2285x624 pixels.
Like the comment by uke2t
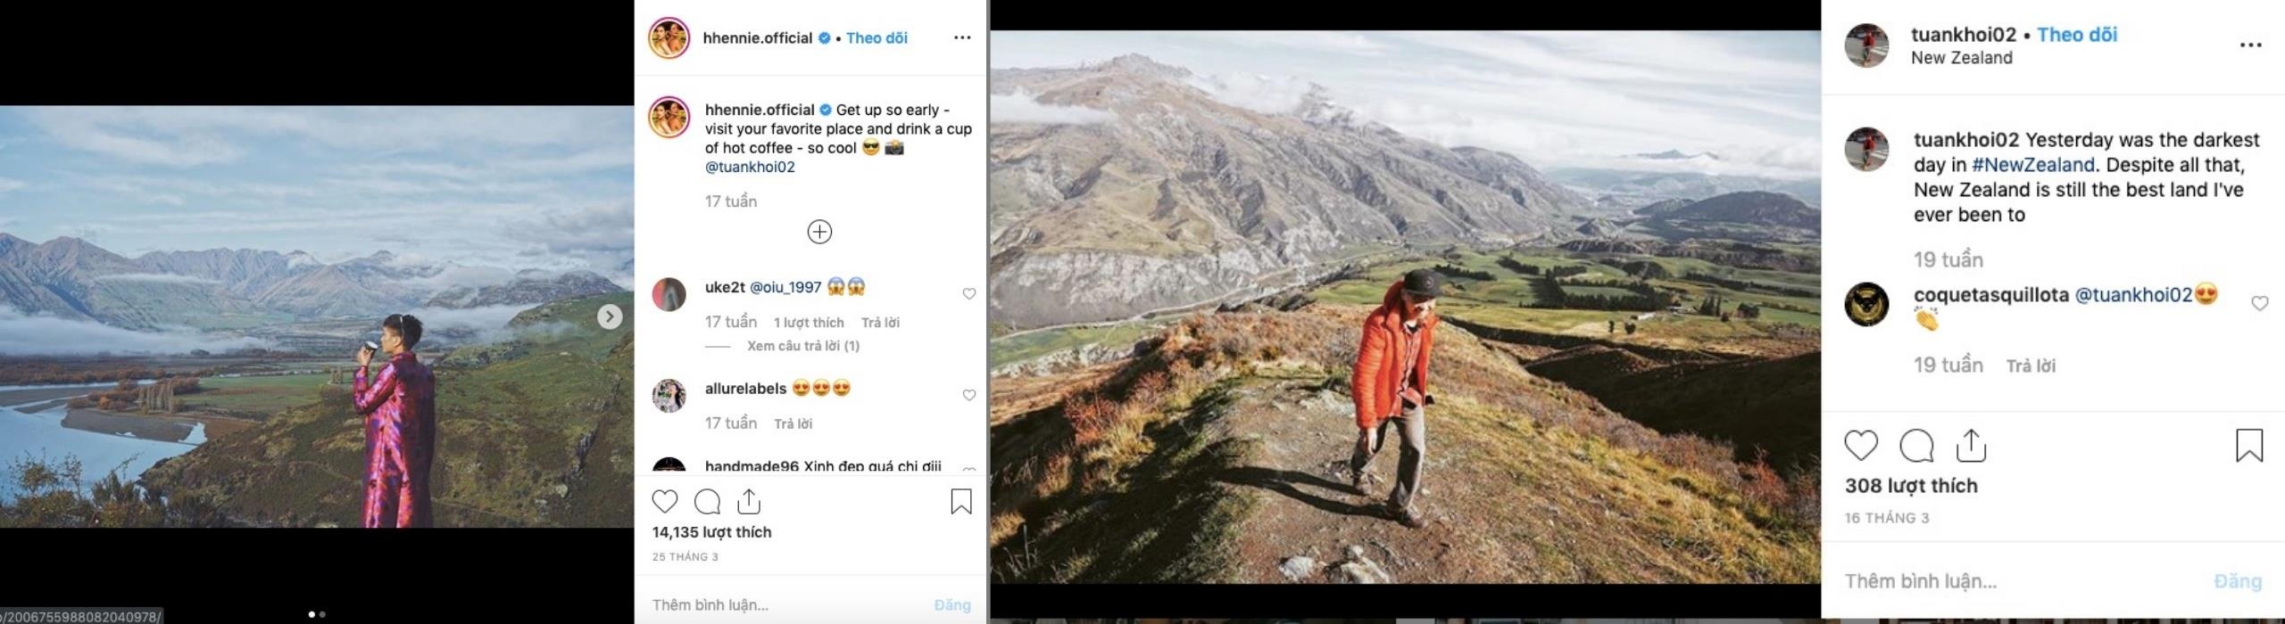point(968,294)
